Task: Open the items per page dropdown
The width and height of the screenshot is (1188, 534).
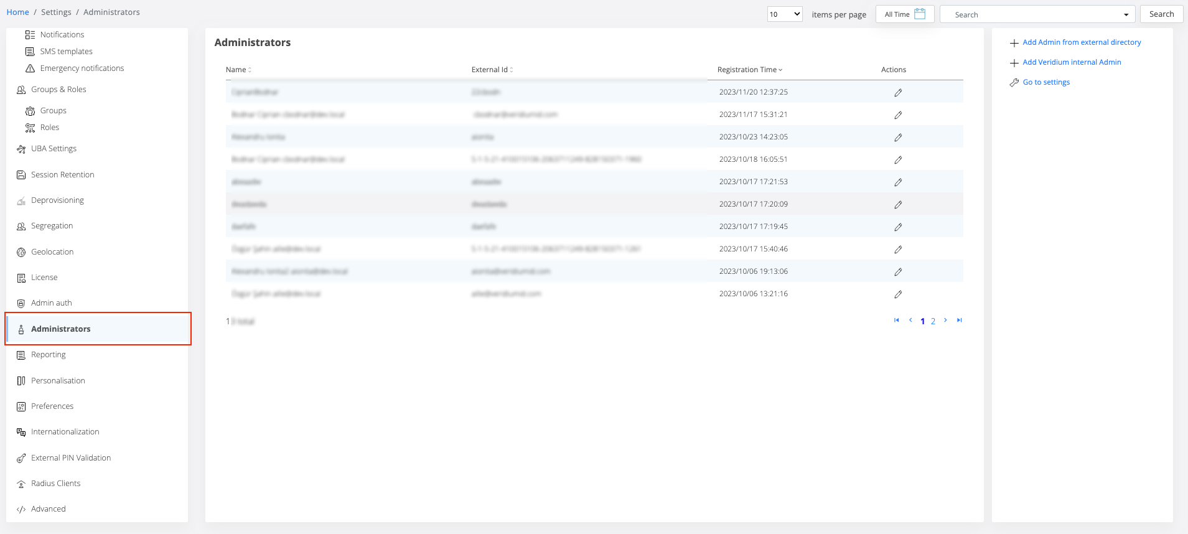Action: point(784,14)
